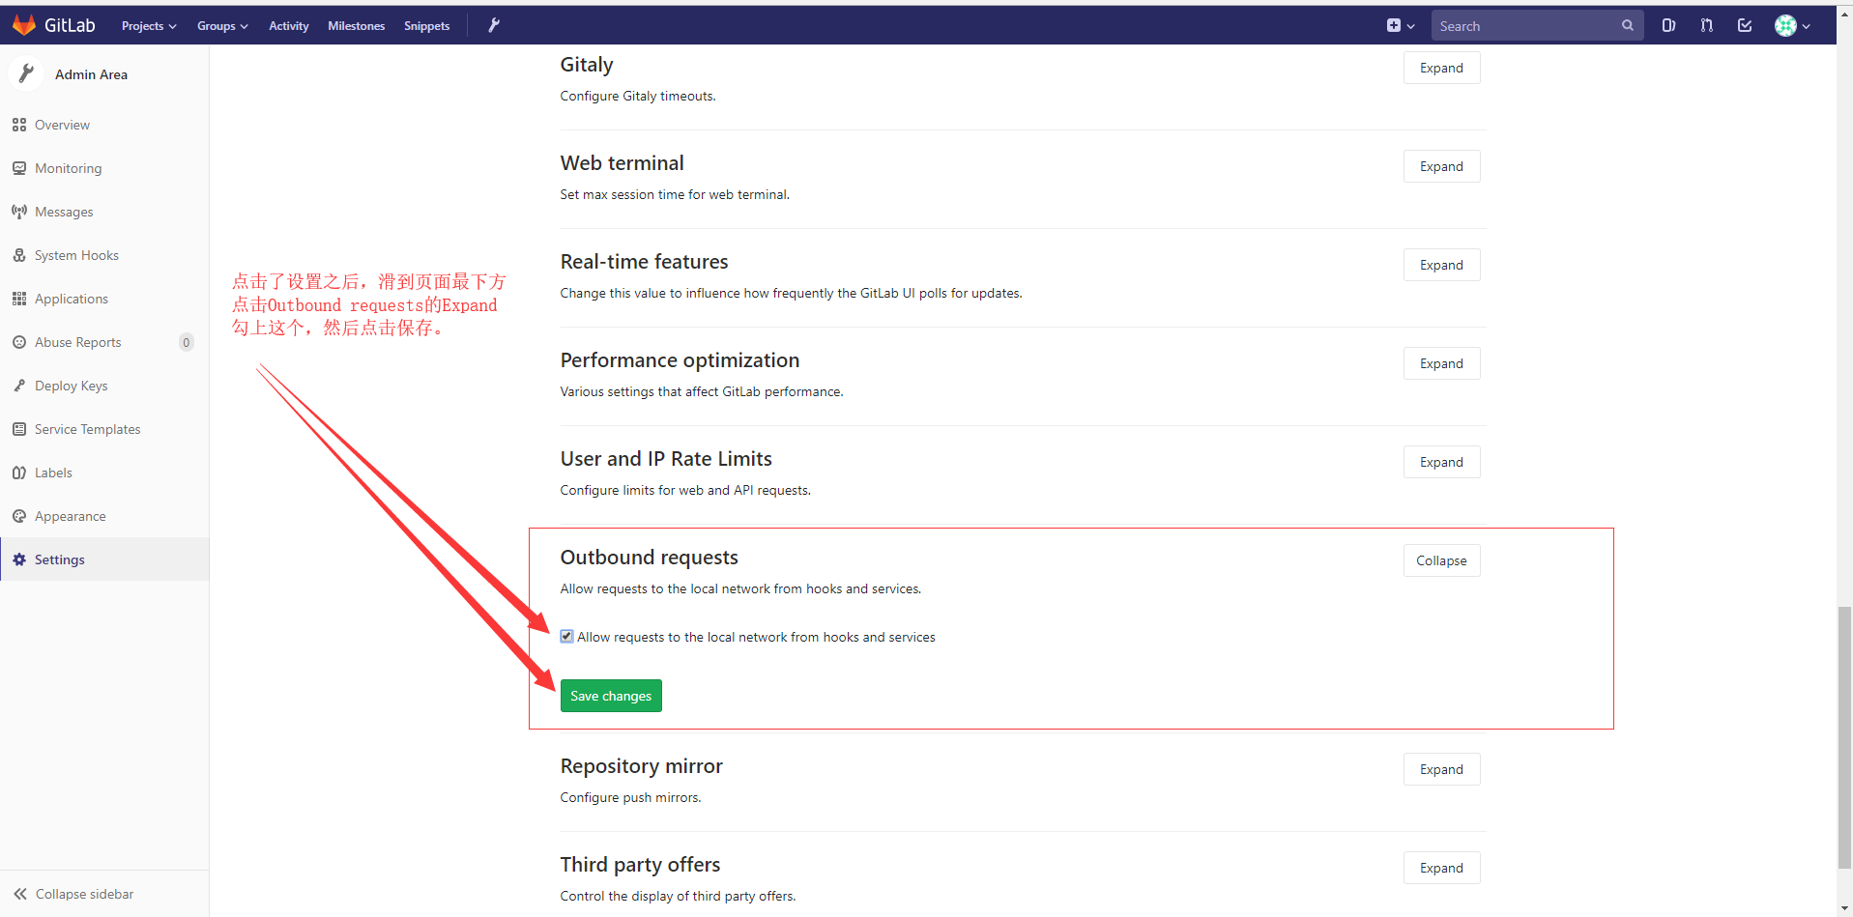Expand the Gitaly section
Viewport: 1853px width, 917px height.
click(x=1441, y=68)
